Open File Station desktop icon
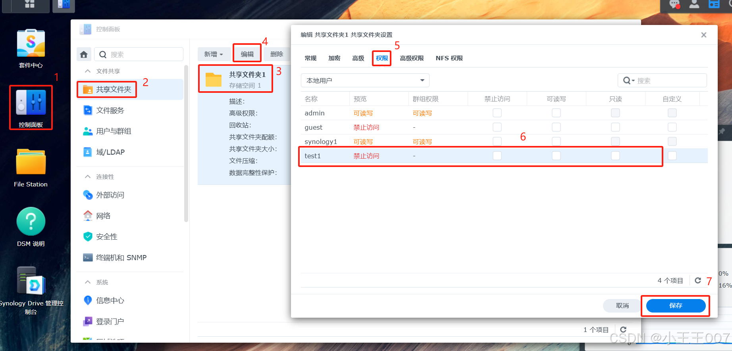732x351 pixels. (x=31, y=161)
